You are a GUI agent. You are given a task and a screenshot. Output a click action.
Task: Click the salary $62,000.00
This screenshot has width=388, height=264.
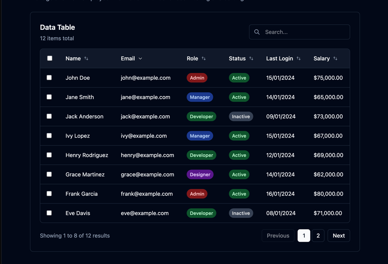(328, 175)
